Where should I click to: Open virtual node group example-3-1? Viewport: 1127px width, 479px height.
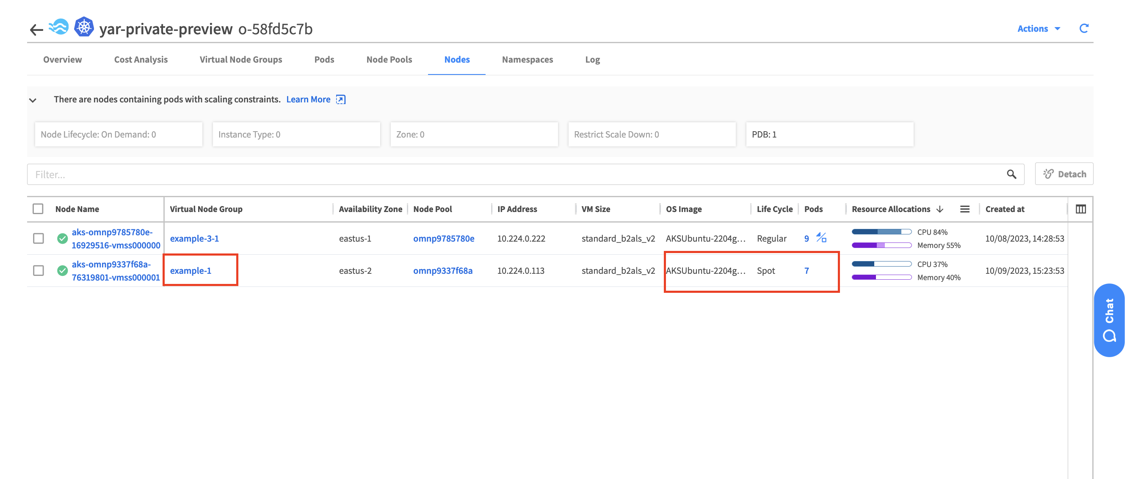[x=194, y=238]
